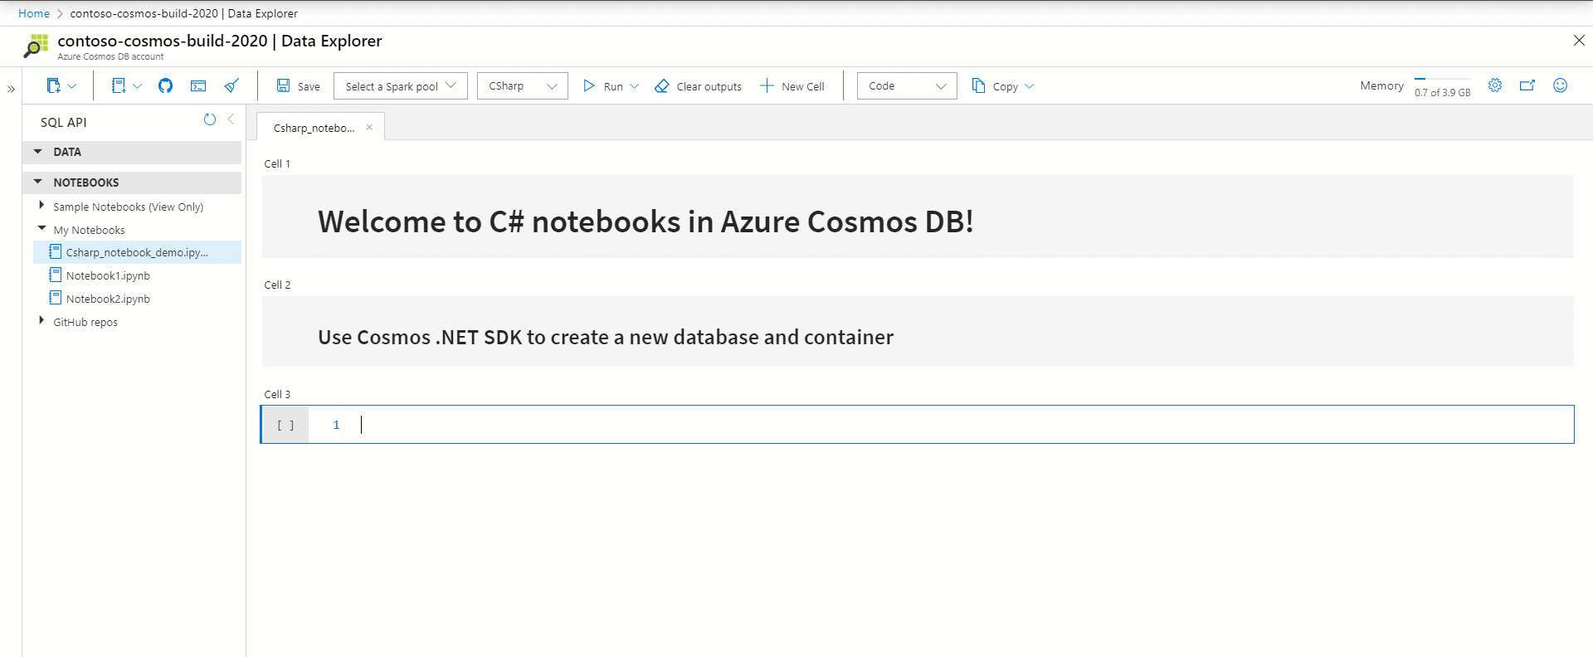Click the New Notebook icon
Image resolution: width=1593 pixels, height=657 pixels.
[x=119, y=85]
